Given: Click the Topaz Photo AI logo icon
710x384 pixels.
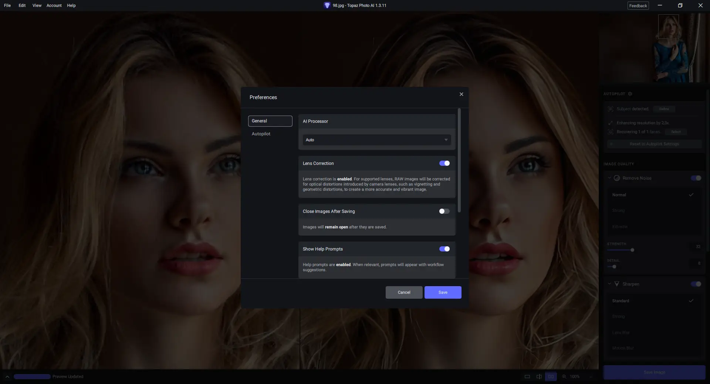Looking at the screenshot, I should (327, 6).
